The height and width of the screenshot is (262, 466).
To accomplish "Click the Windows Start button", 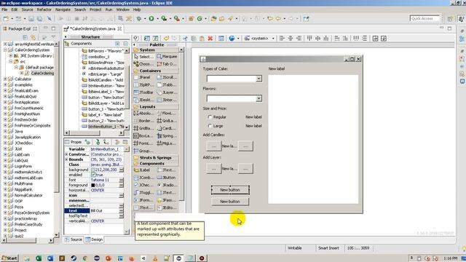I will pos(9,258).
